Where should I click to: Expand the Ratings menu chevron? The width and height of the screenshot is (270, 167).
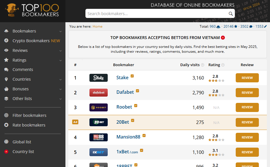pos(61,60)
